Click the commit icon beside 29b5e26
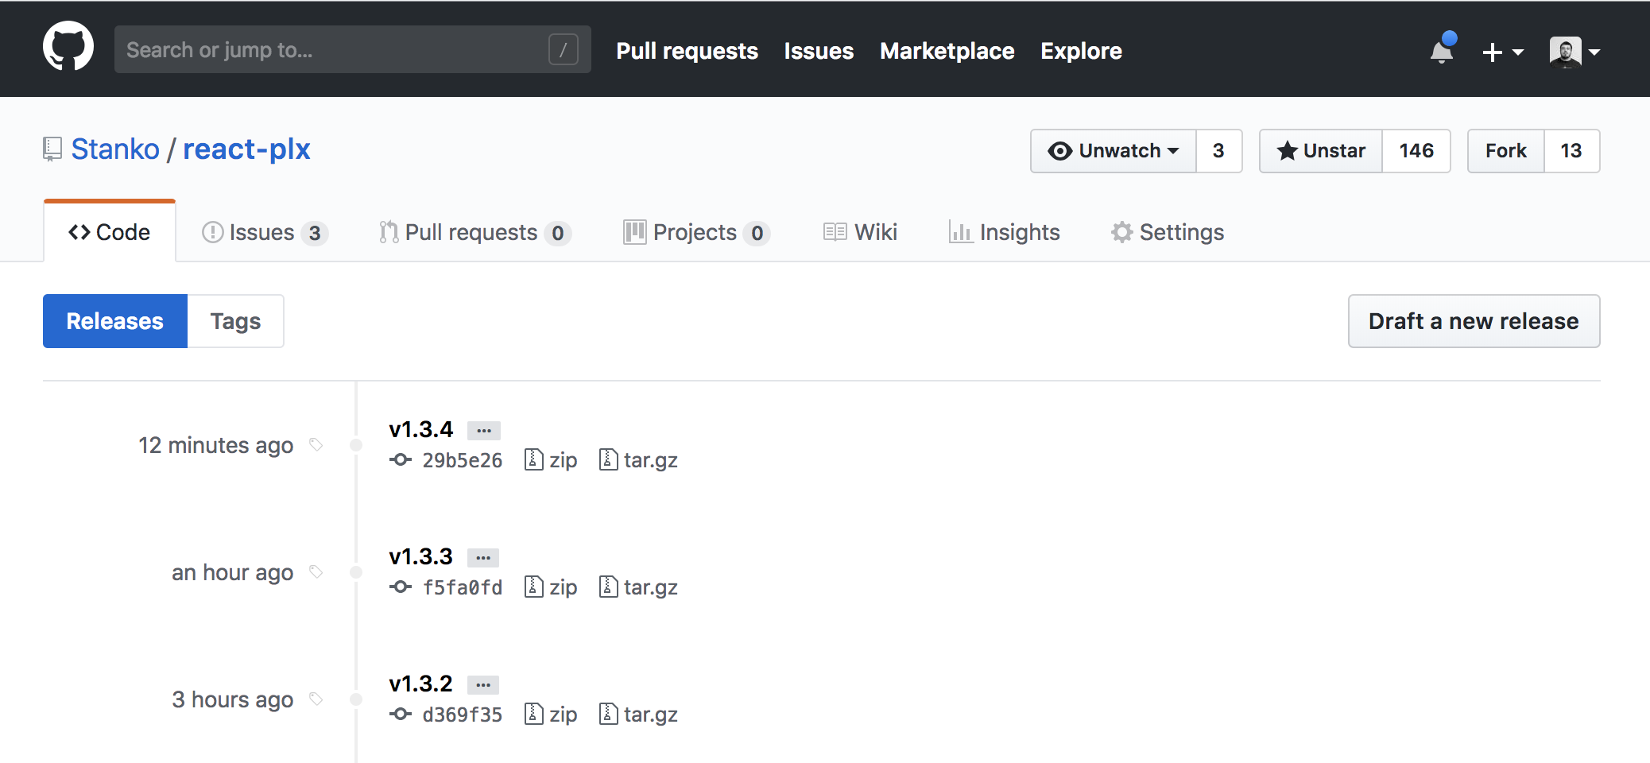The width and height of the screenshot is (1650, 763). (401, 459)
